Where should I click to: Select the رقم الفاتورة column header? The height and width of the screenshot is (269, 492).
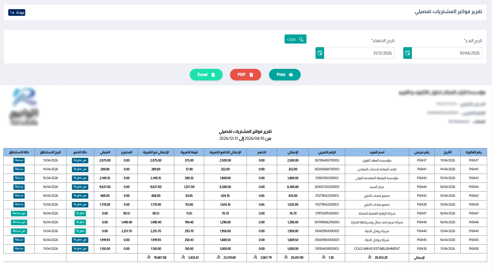tap(474, 152)
